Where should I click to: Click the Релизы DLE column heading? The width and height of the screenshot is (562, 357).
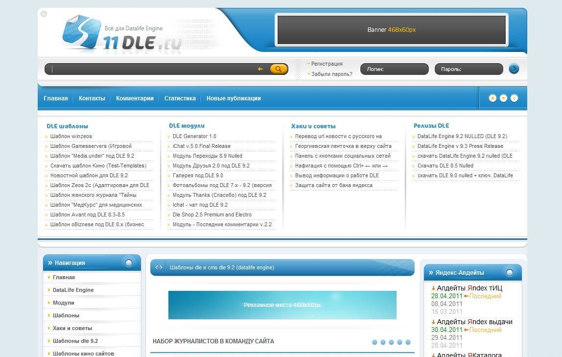tap(431, 126)
